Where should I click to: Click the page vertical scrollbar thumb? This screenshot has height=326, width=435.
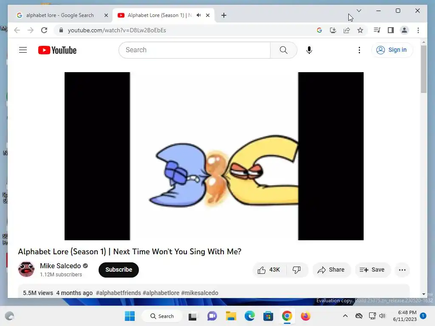click(x=424, y=69)
